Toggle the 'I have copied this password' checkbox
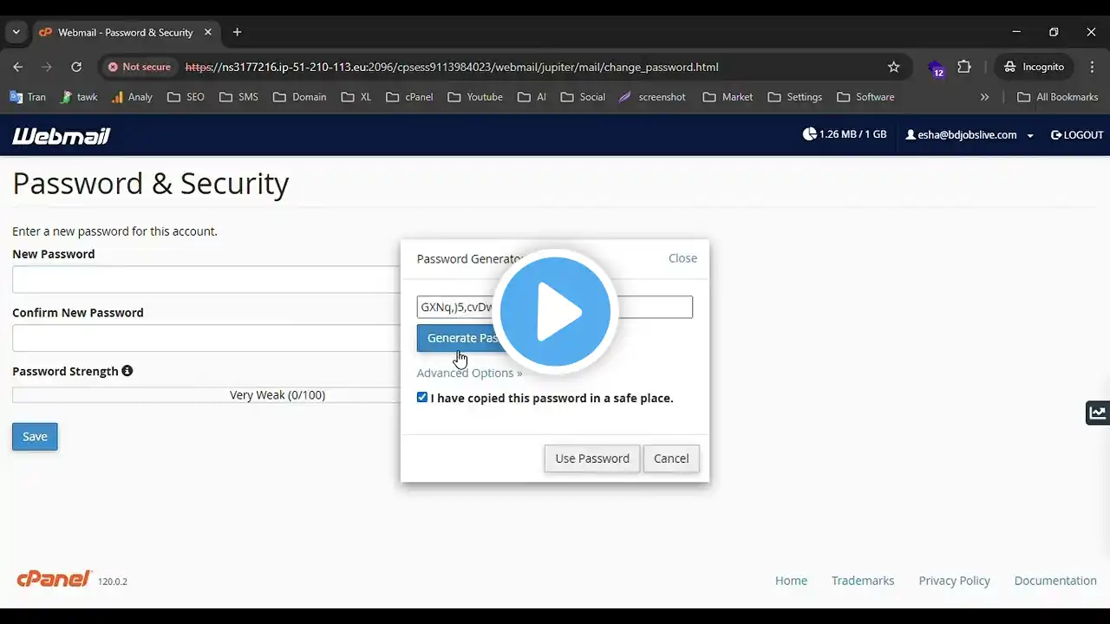The height and width of the screenshot is (624, 1110). [422, 397]
